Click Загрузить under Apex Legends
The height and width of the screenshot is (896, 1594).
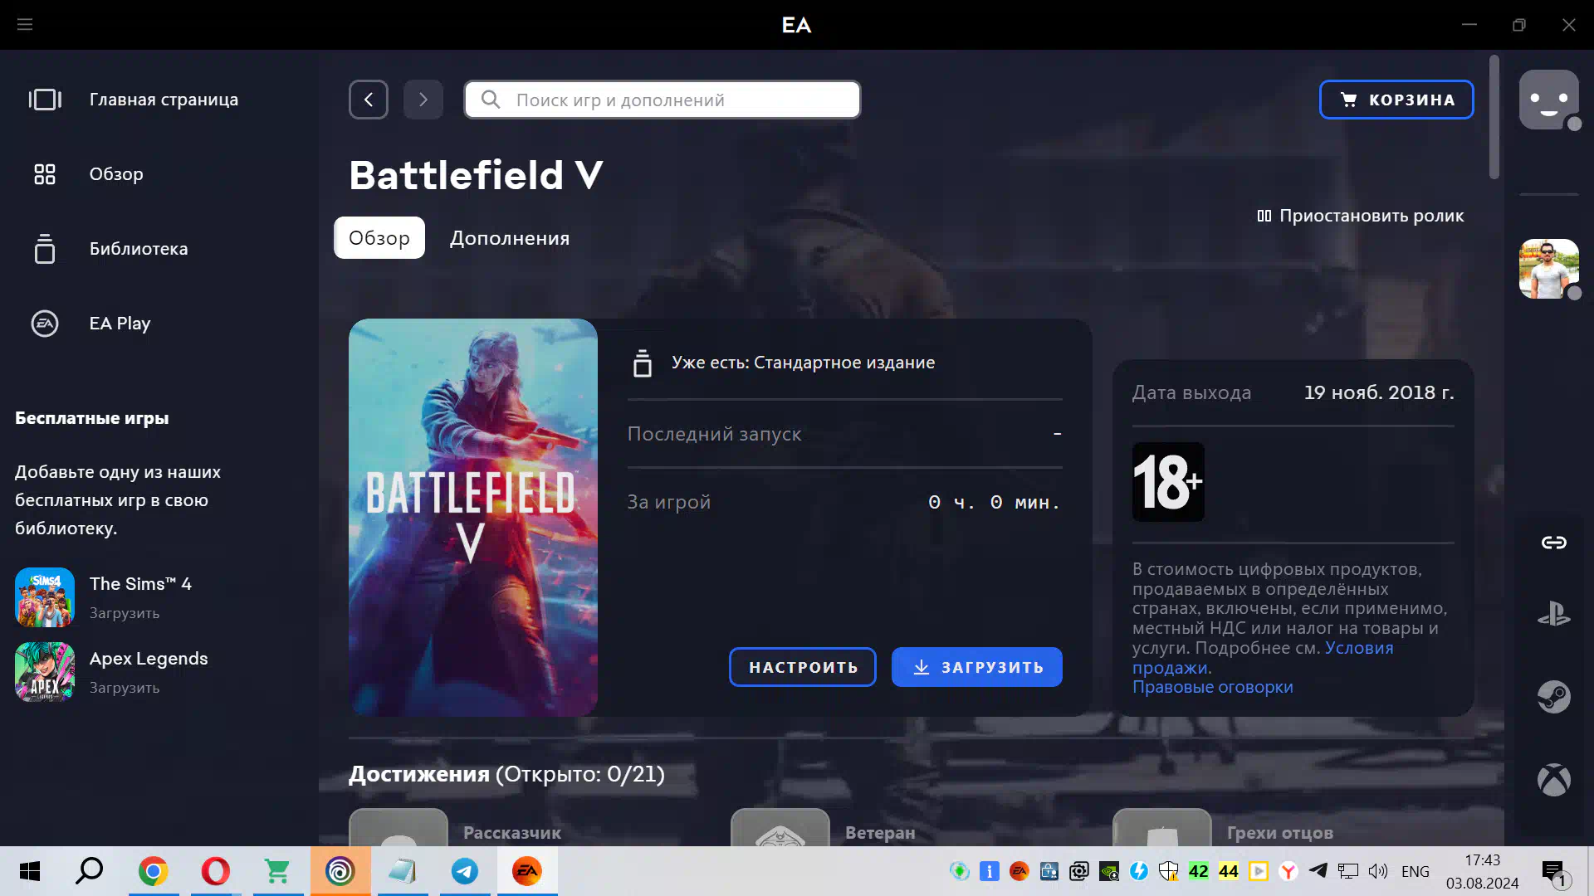(125, 688)
